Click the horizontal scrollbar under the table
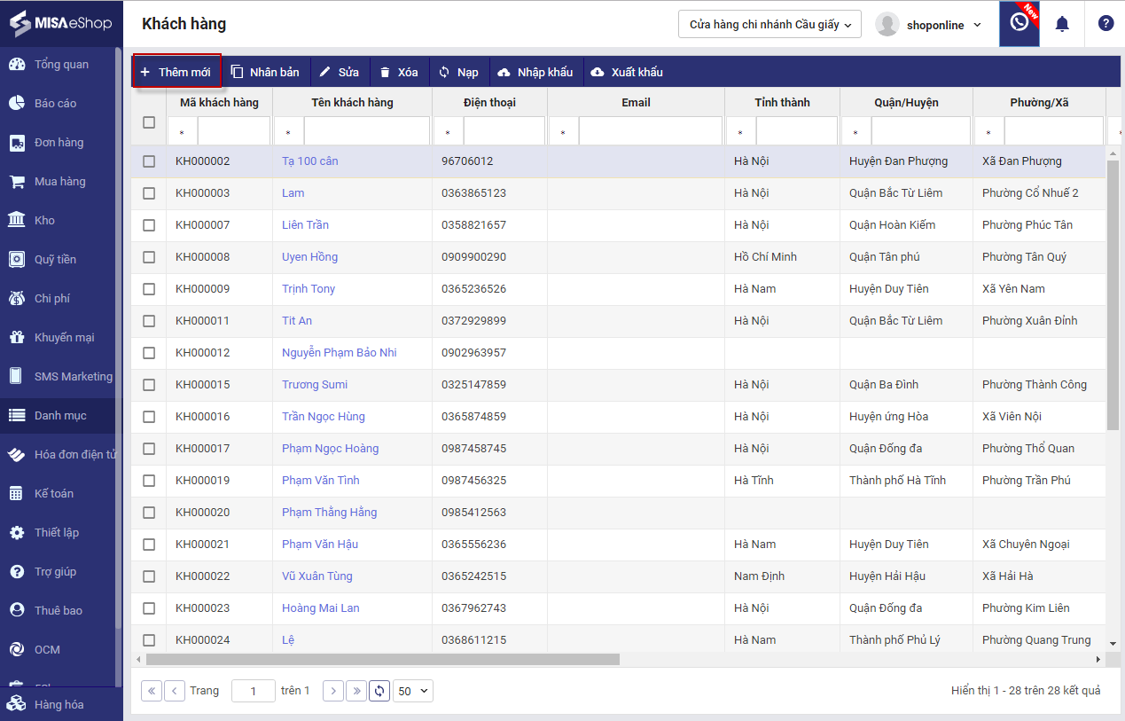Screen dimensions: 1125x721 click(x=383, y=659)
